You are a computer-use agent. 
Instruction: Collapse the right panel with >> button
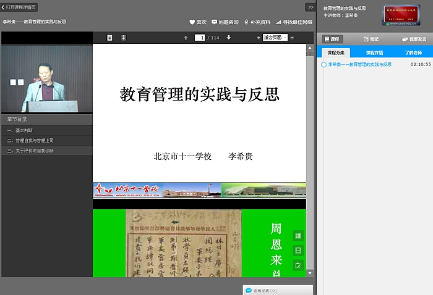click(311, 7)
